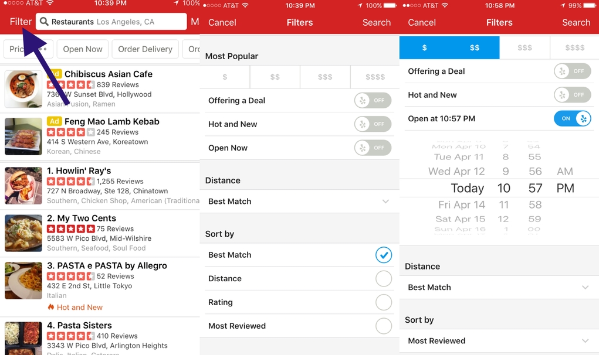Expand Most Reviewed sort-by chevron

pyautogui.click(x=586, y=340)
